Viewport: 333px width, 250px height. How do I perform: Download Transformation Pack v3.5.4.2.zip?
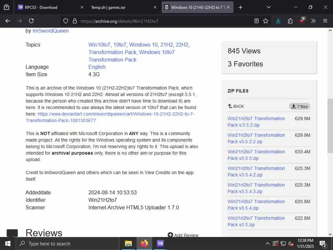256,172
